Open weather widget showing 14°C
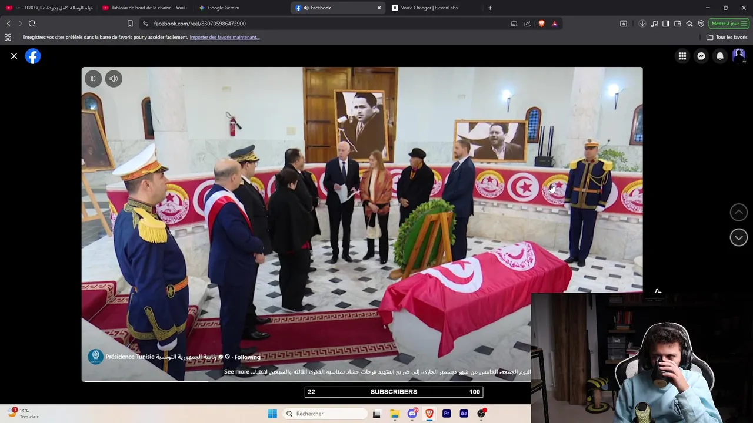Viewport: 753px width, 423px height. [24, 414]
